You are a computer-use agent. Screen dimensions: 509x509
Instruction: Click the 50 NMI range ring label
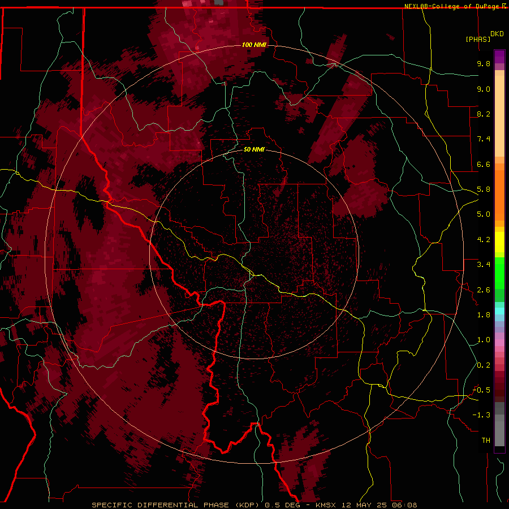point(254,149)
